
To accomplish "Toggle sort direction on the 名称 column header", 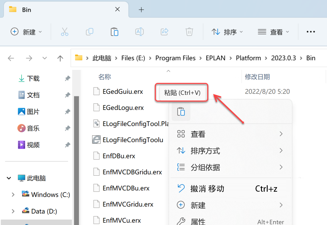I will 104,77.
